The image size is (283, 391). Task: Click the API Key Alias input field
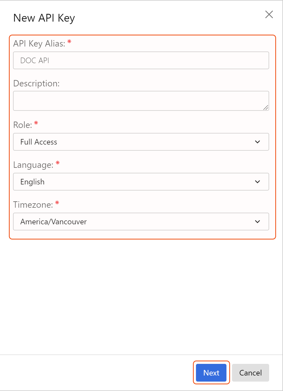(x=141, y=60)
